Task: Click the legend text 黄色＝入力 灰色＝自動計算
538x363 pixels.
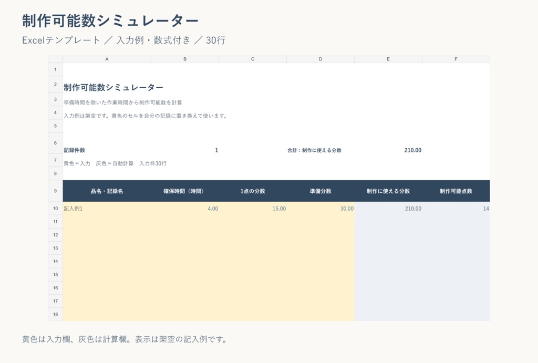Action: [x=115, y=163]
